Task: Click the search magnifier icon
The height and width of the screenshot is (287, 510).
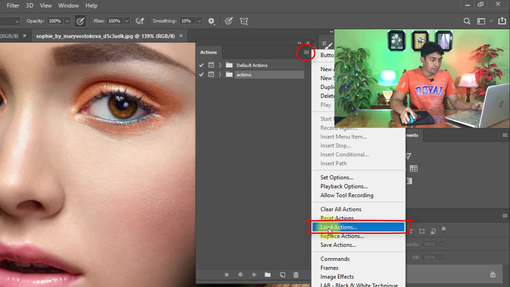Action: (467, 21)
